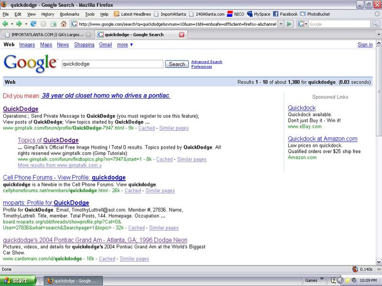Close the quickdodge Google Search tab
Viewport: 382px width, 286px height.
pyautogui.click(x=182, y=34)
